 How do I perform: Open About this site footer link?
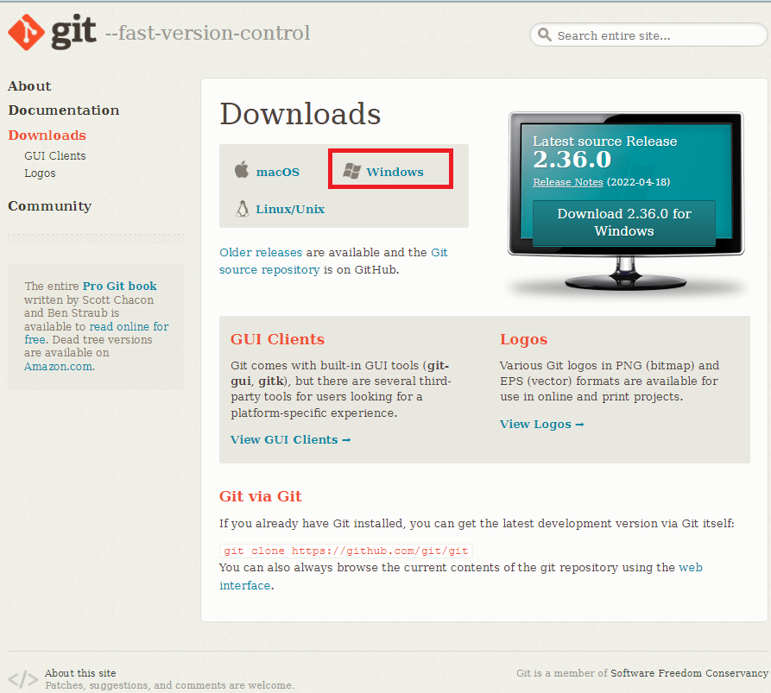point(80,673)
